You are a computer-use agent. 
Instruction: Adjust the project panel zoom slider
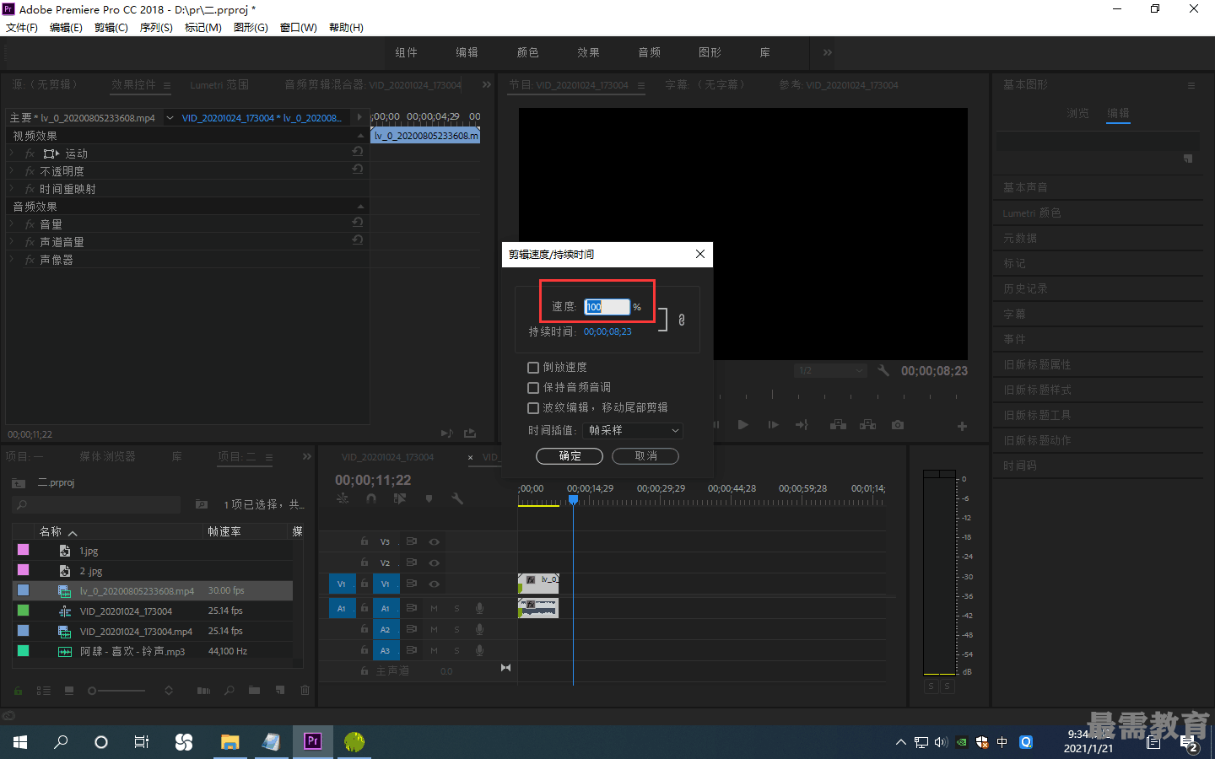click(x=118, y=691)
